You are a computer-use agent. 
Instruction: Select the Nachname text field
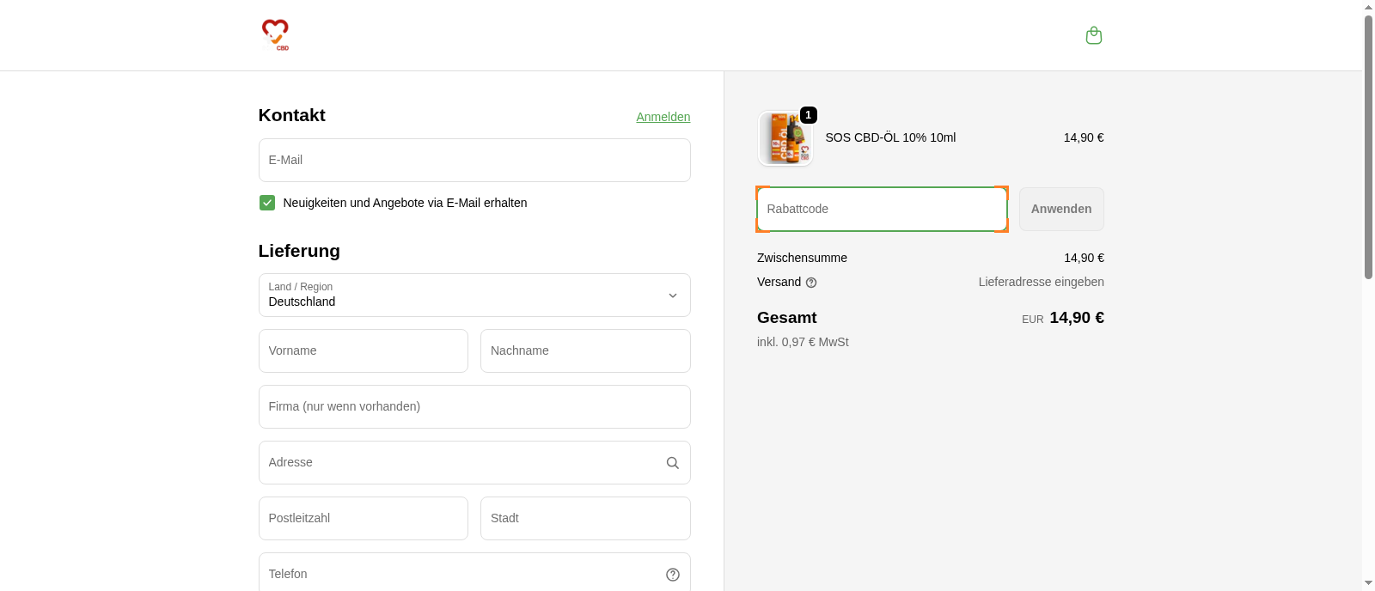click(x=584, y=351)
